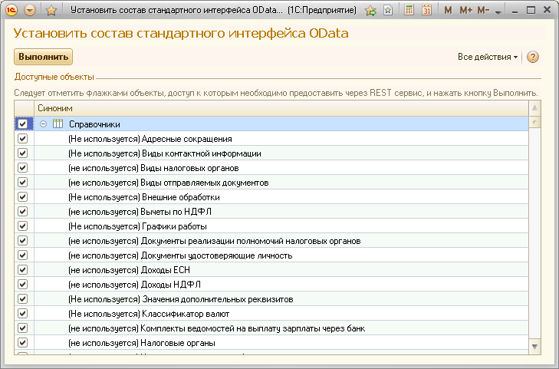Open the 1C main menu dropdown
The image size is (559, 369).
[30, 11]
